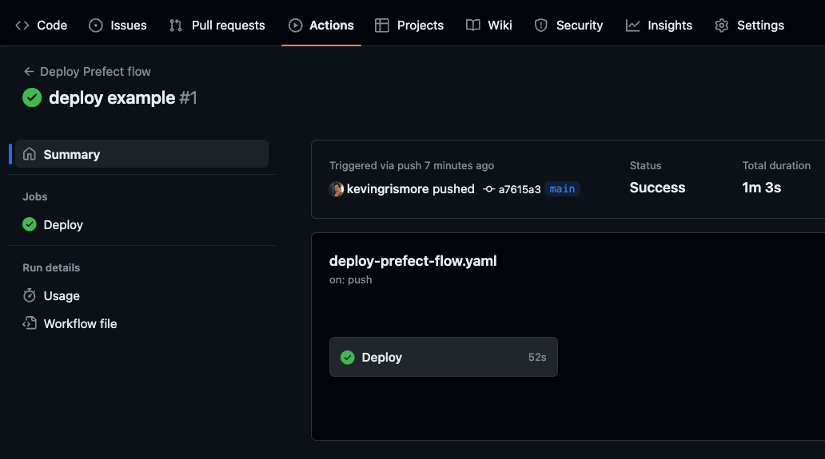Go to Pull requests tab

pyautogui.click(x=217, y=26)
